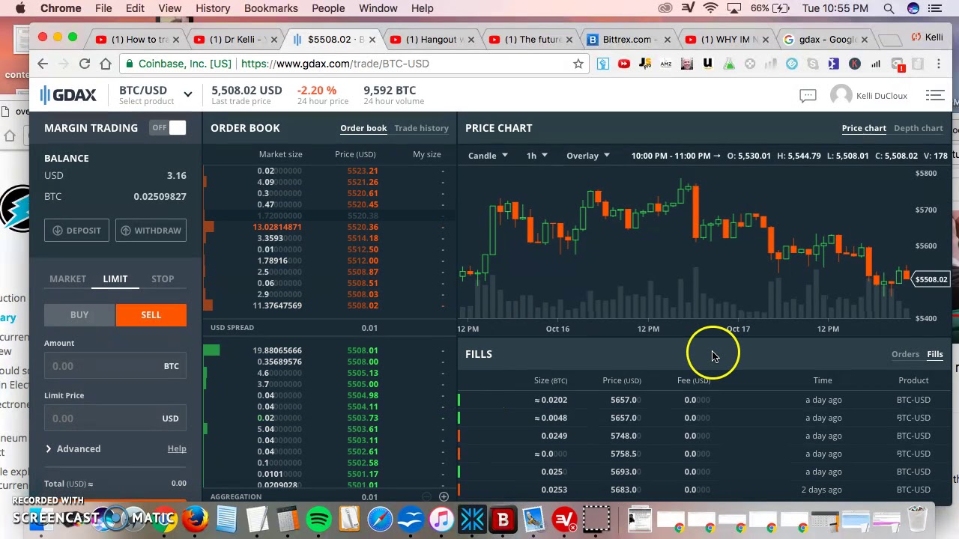Viewport: 959px width, 539px height.
Task: Open the Help link near Advanced
Action: tap(177, 449)
